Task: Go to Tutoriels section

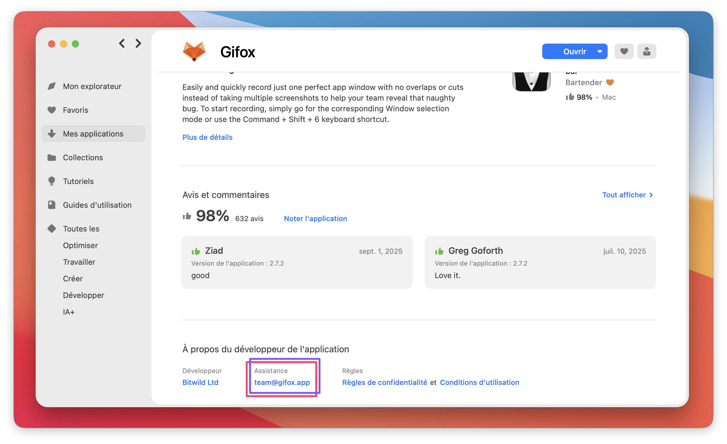Action: click(x=93, y=181)
